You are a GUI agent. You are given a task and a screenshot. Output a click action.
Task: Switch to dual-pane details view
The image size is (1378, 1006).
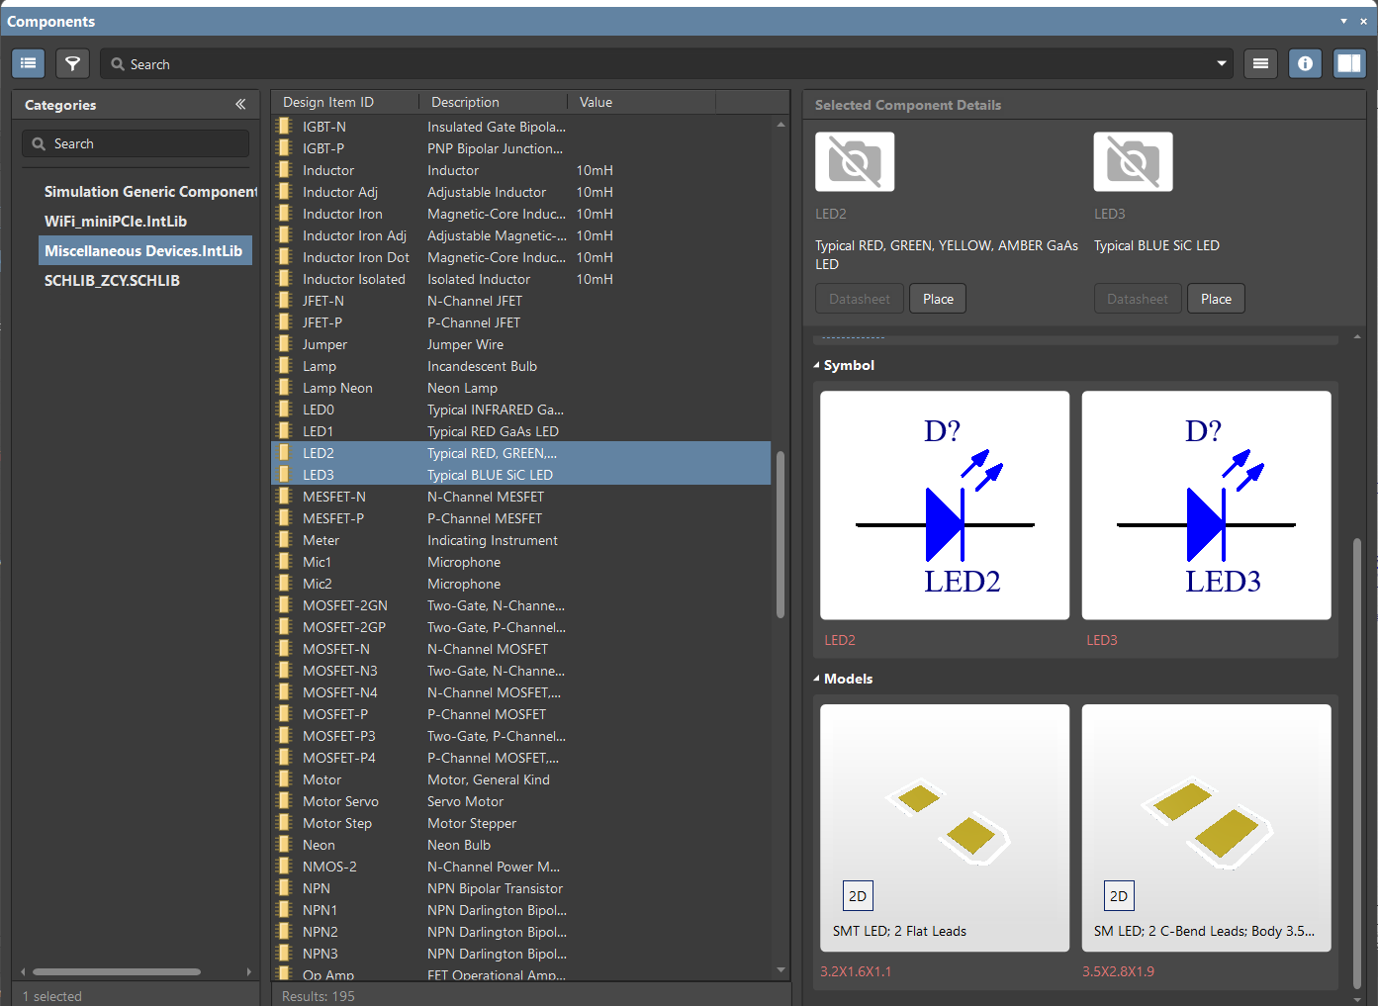point(1349,63)
